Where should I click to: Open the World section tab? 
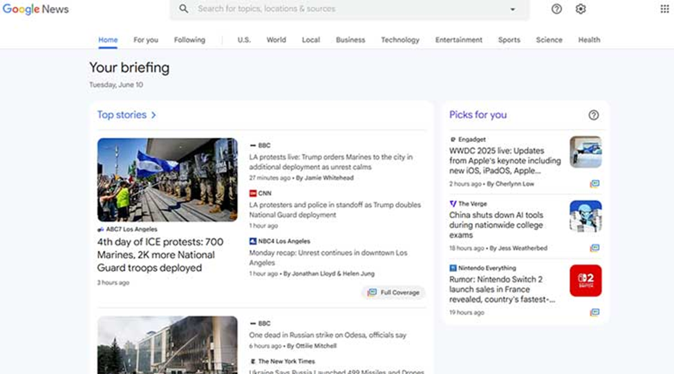(277, 40)
